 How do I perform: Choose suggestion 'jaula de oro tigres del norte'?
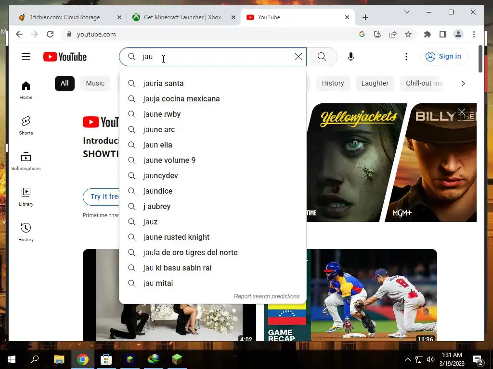pyautogui.click(x=212, y=253)
